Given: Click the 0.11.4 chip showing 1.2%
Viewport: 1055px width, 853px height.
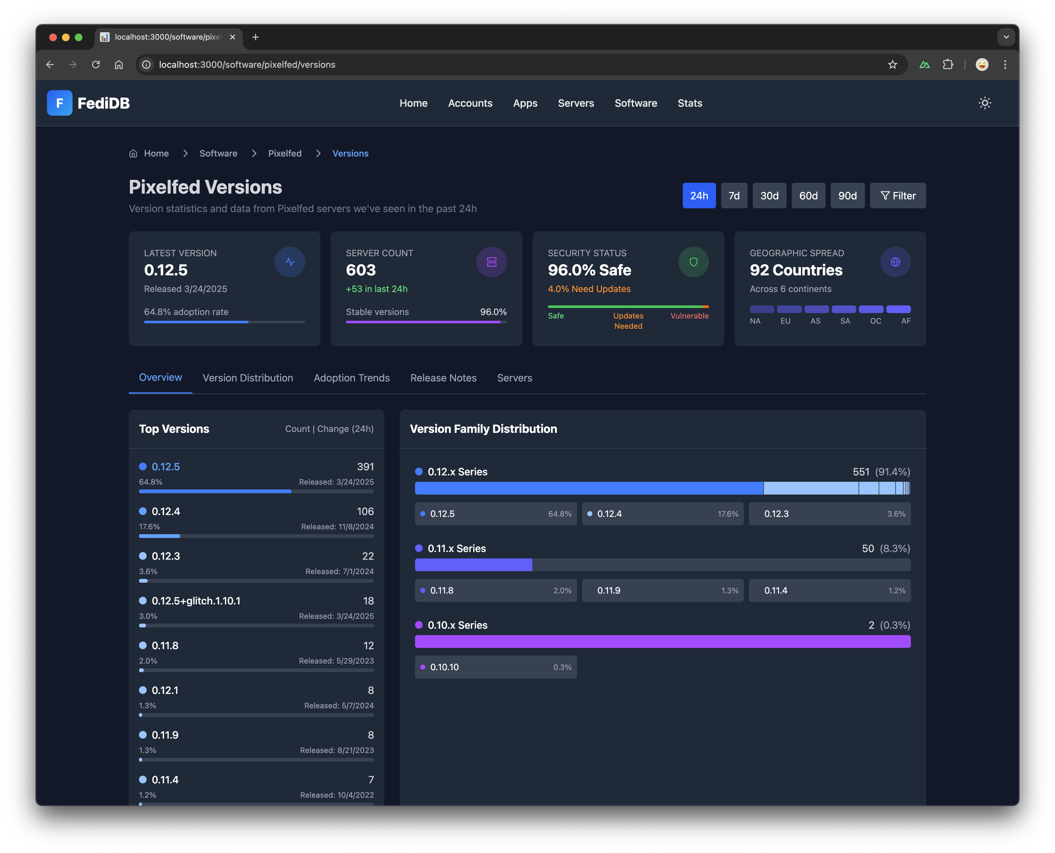Looking at the screenshot, I should click(829, 590).
